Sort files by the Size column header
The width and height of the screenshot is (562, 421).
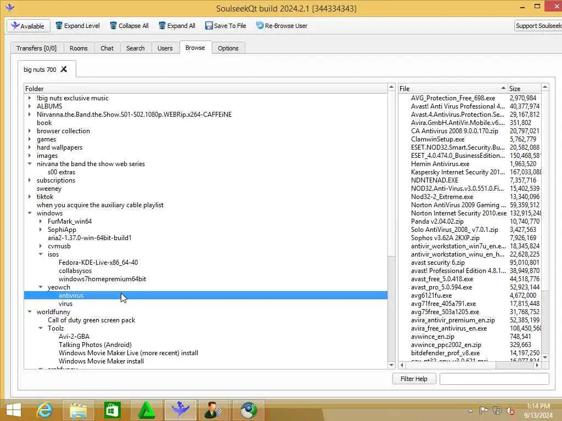(x=524, y=88)
